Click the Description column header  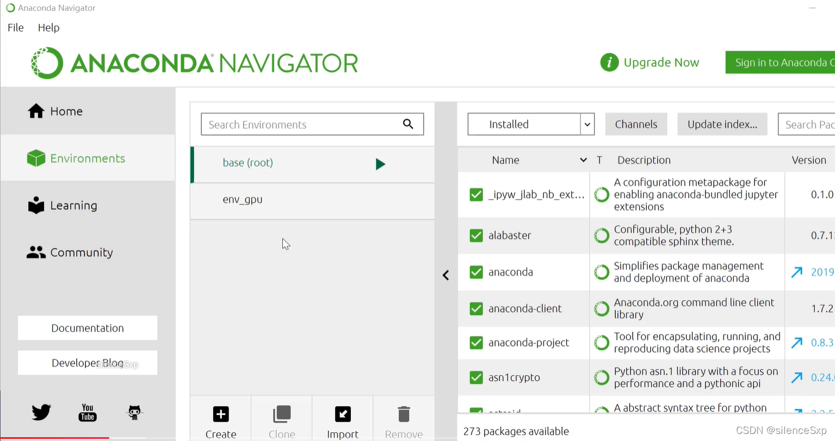coord(644,160)
